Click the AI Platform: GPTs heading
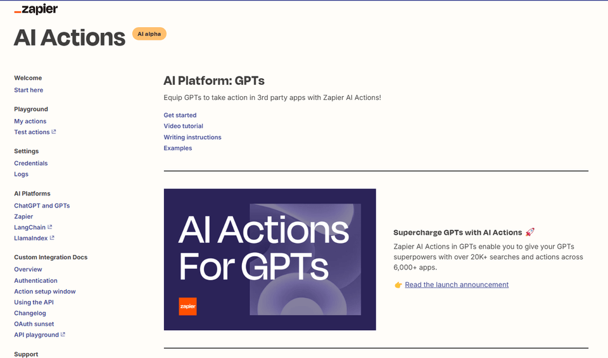 click(x=214, y=80)
